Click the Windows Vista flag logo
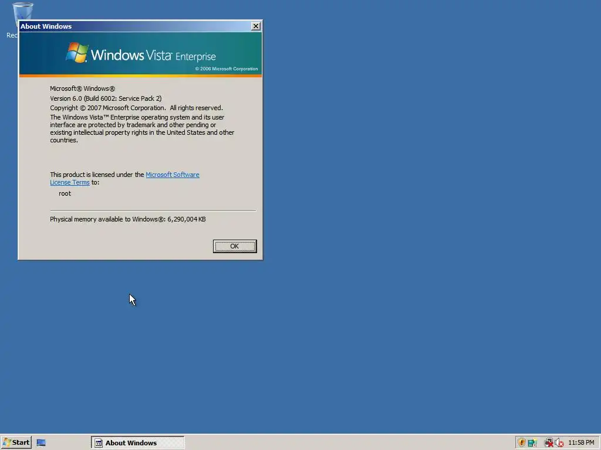601x450 pixels. coord(77,52)
